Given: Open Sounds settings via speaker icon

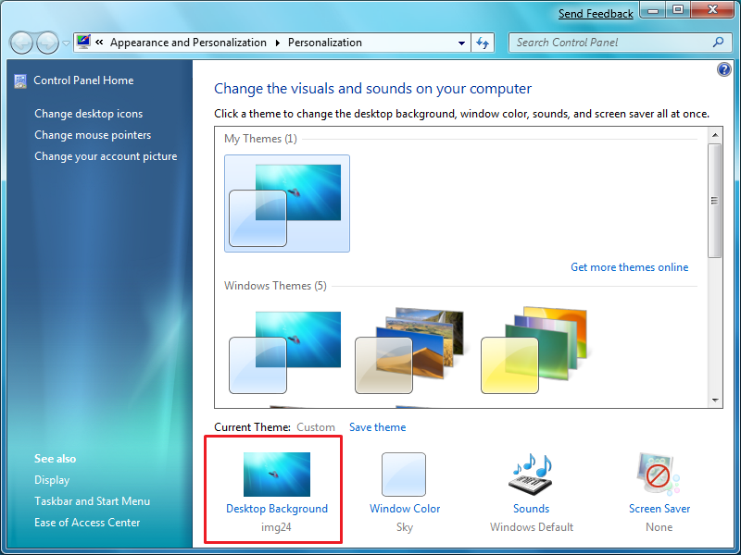Looking at the screenshot, I should coord(531,475).
